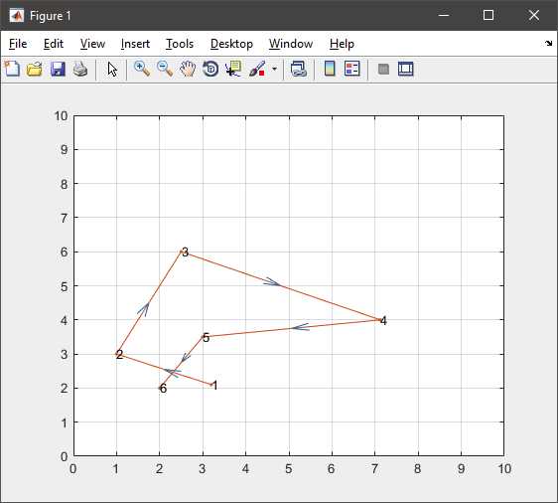Click point label 4 on the plot
The height and width of the screenshot is (503, 558).
coord(383,321)
